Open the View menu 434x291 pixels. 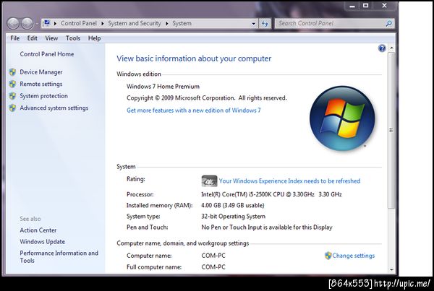coord(51,38)
